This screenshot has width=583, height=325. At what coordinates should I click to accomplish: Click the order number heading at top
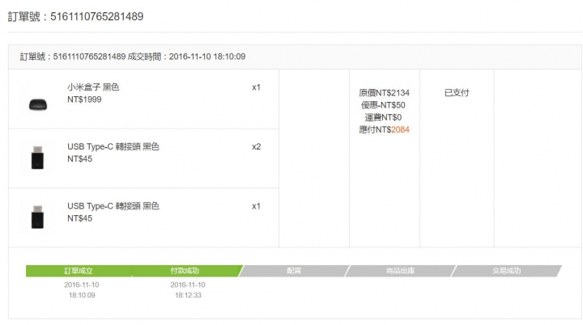pyautogui.click(x=75, y=17)
